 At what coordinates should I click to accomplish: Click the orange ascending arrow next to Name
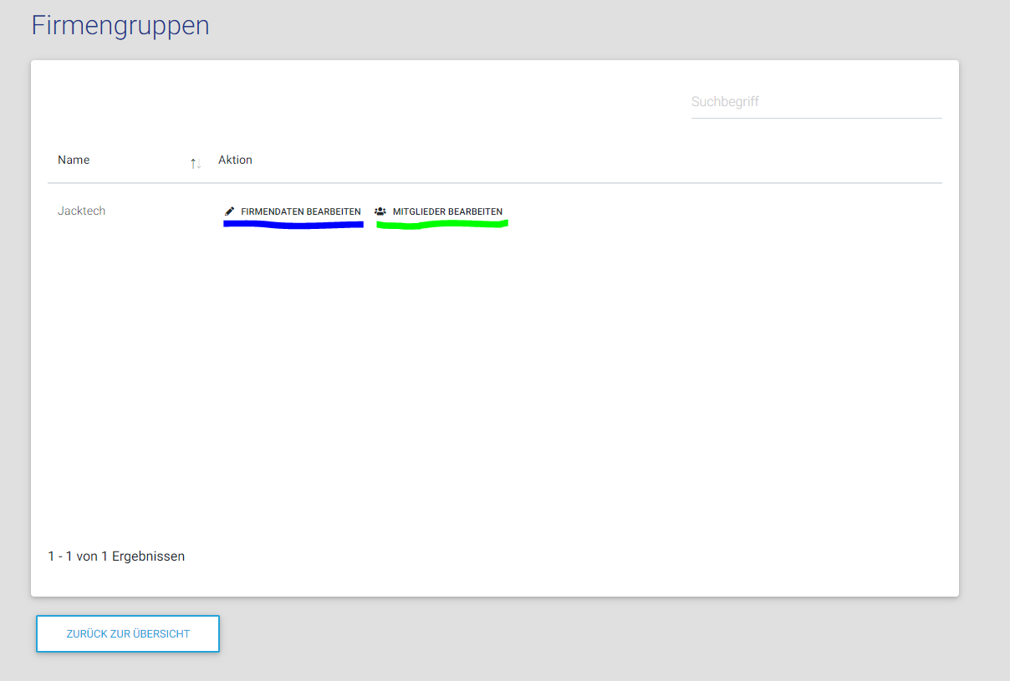coord(192,163)
